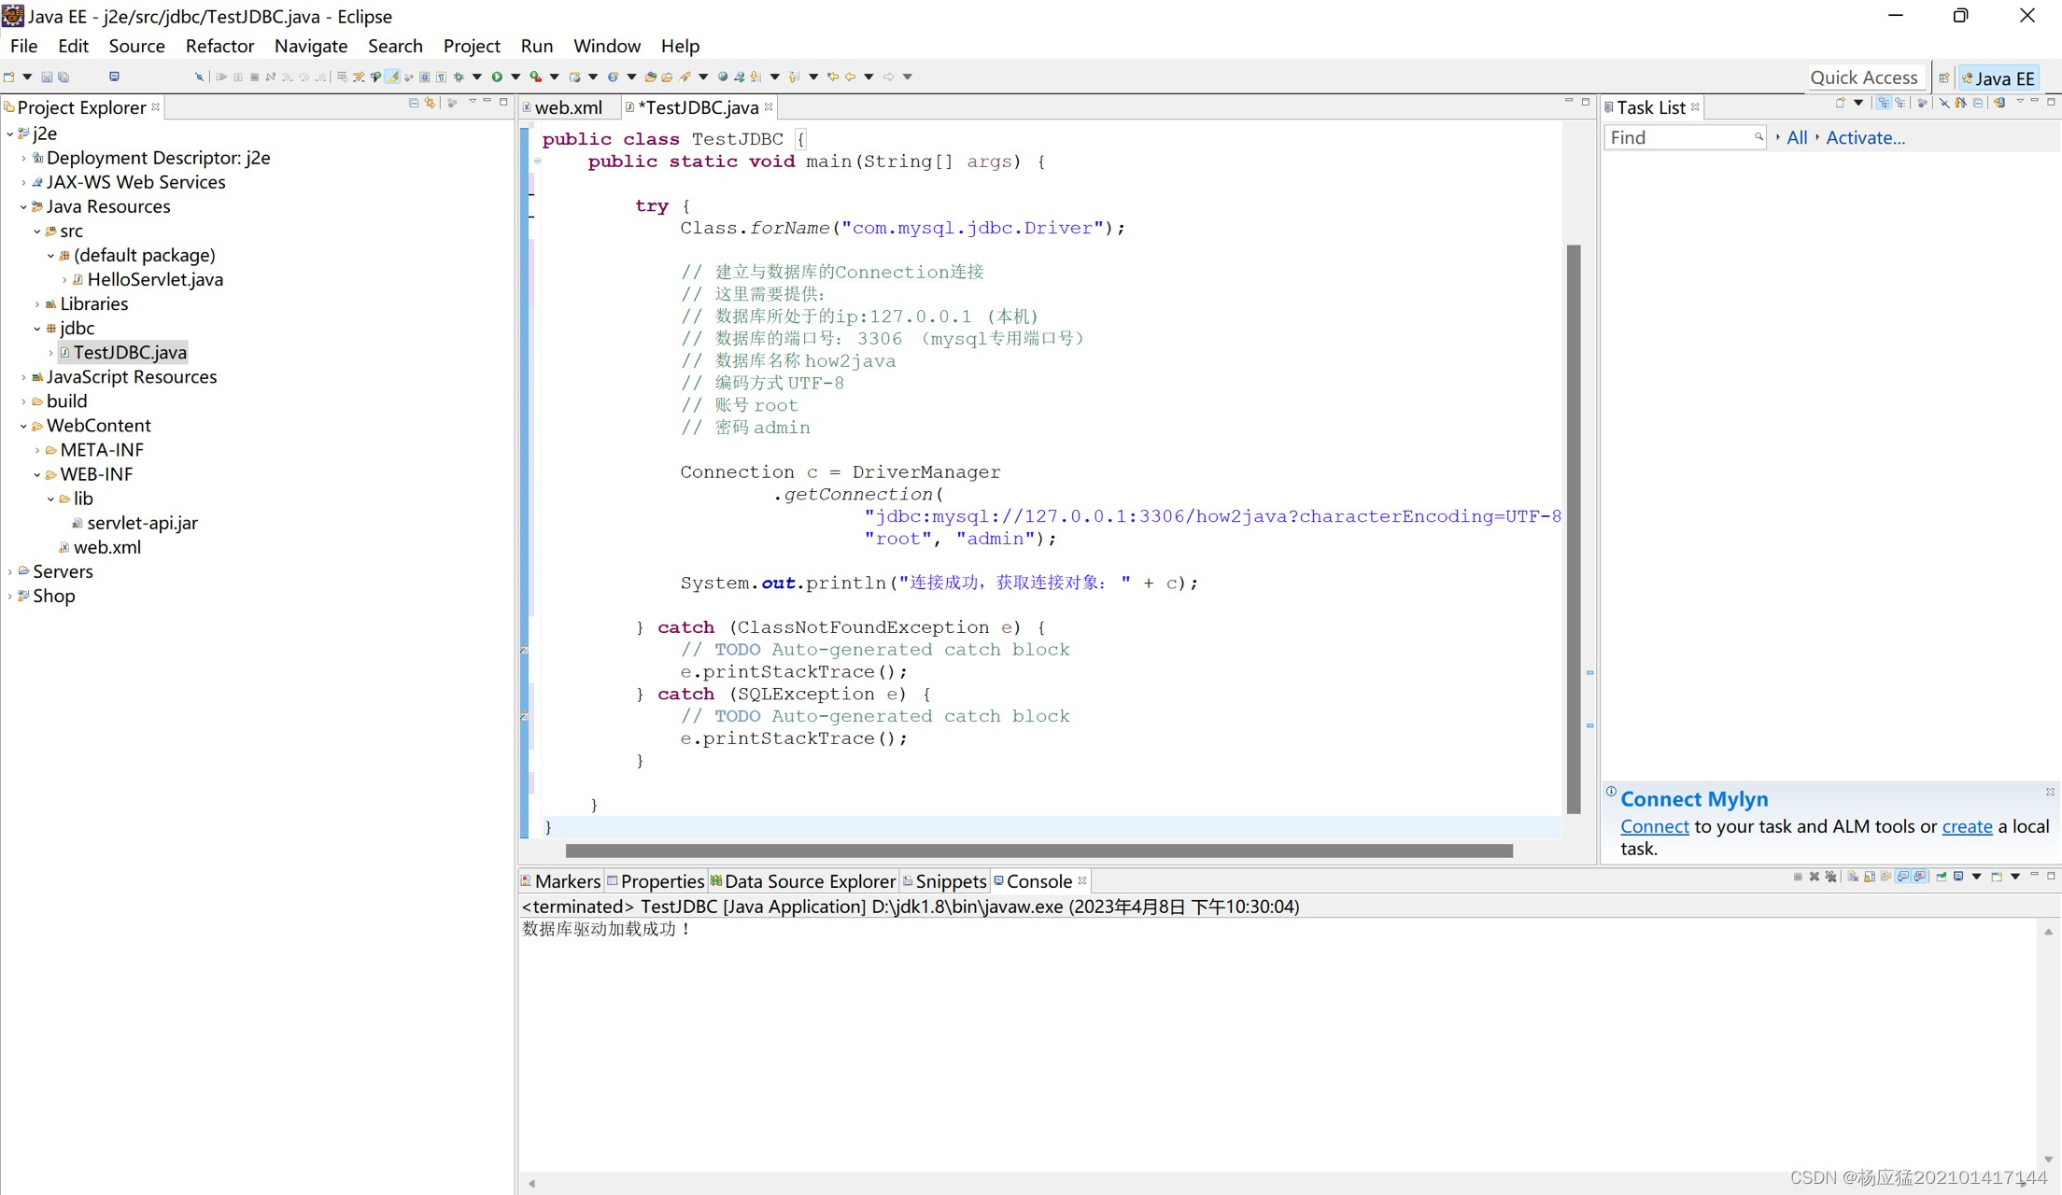Click the green Run button
2062x1195 pixels.
click(497, 77)
